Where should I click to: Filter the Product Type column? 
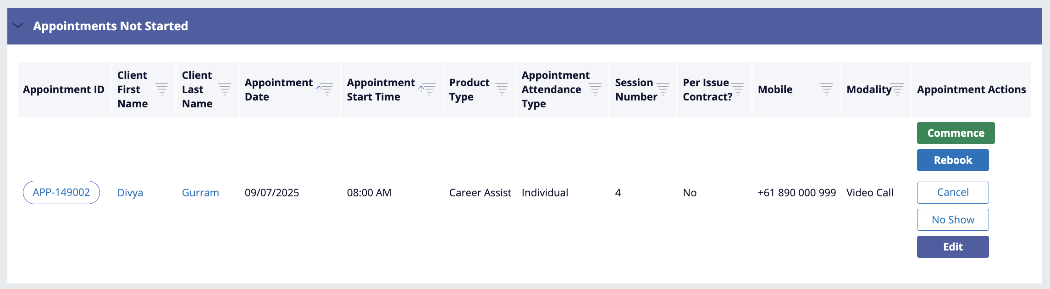(x=502, y=89)
